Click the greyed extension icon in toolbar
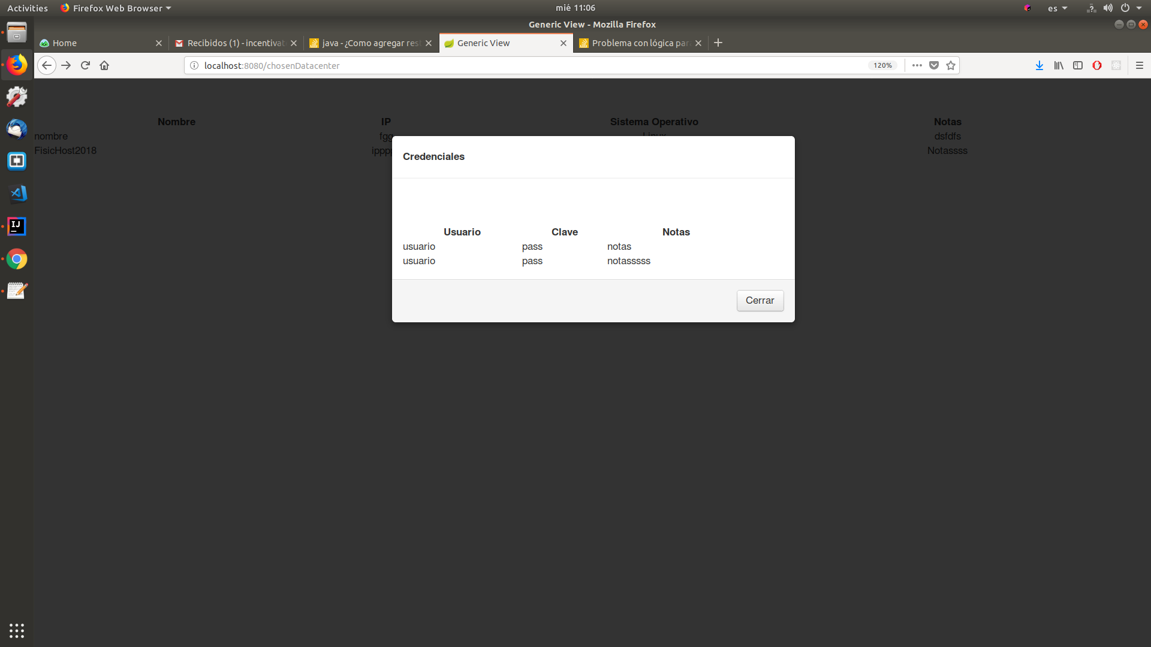The height and width of the screenshot is (647, 1151). click(1116, 65)
